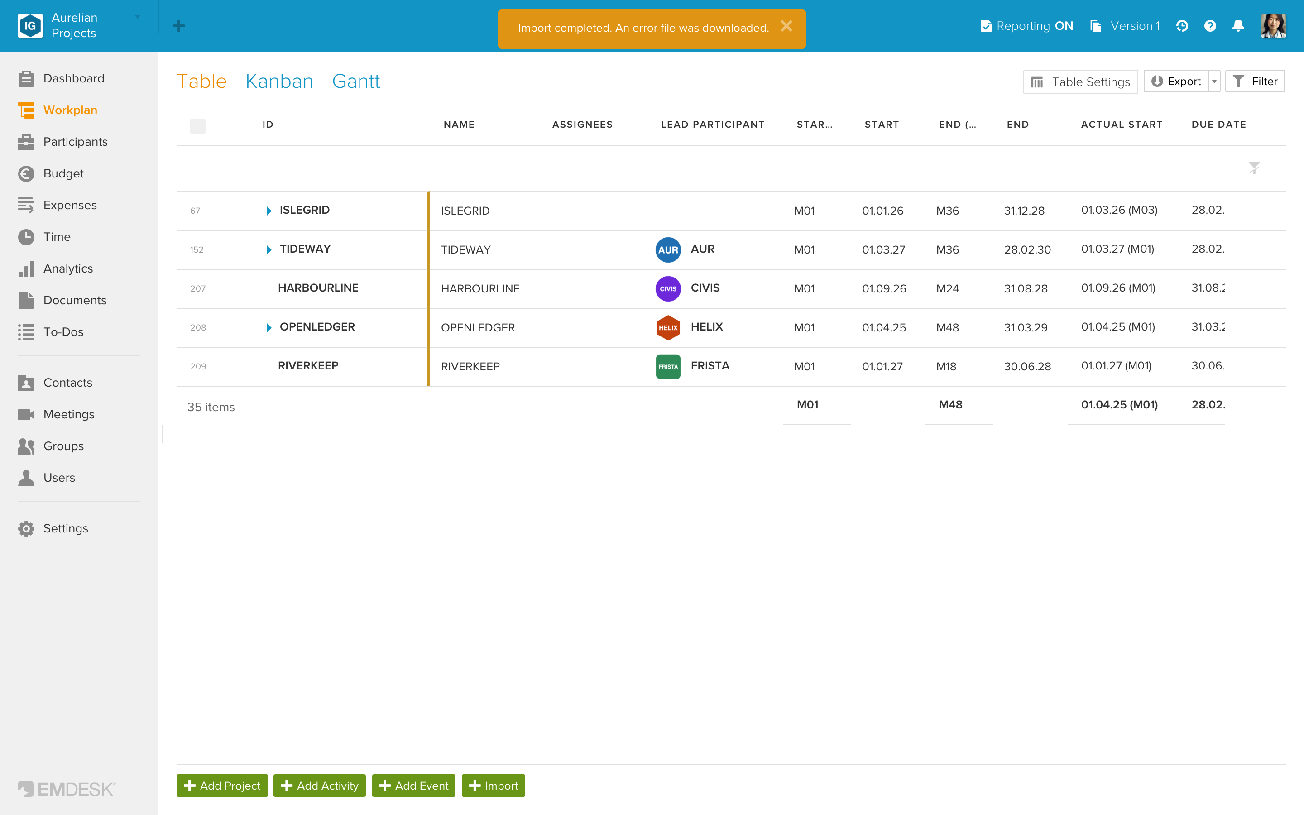Open Contacts icon in sidebar
Viewport: 1304px width, 815px height.
tap(26, 383)
